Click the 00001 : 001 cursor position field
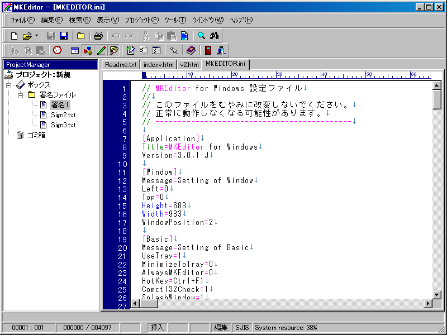The image size is (447, 335). coord(28,328)
